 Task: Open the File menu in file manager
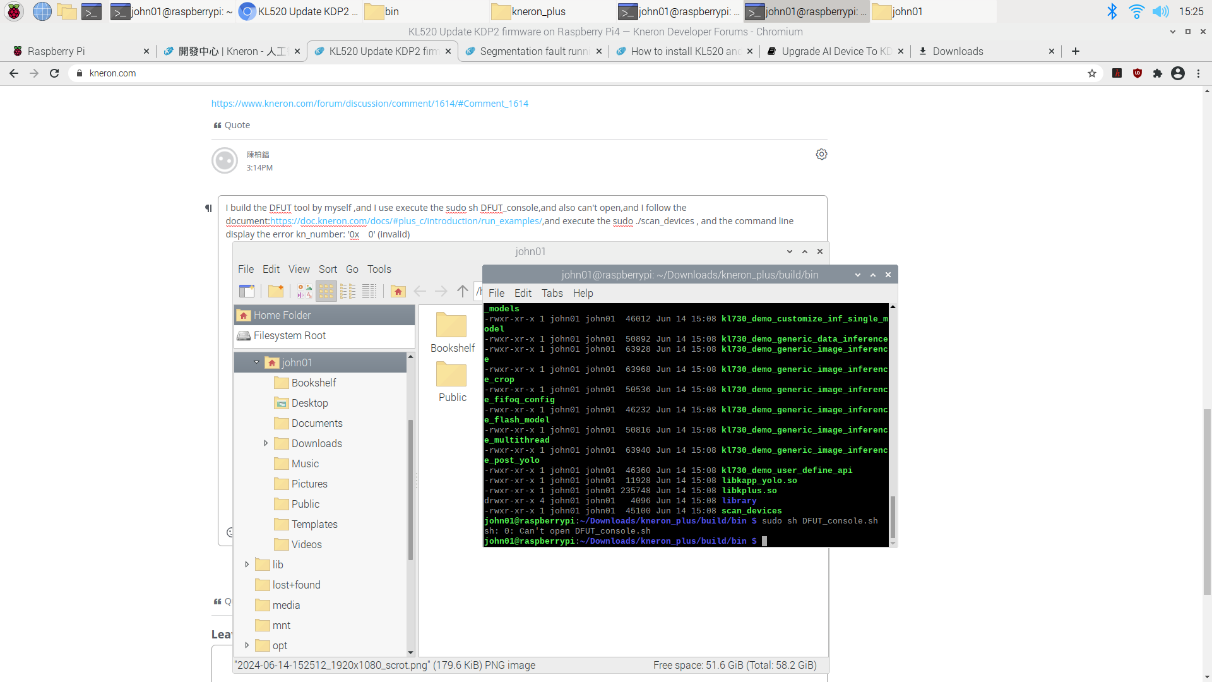(x=246, y=269)
